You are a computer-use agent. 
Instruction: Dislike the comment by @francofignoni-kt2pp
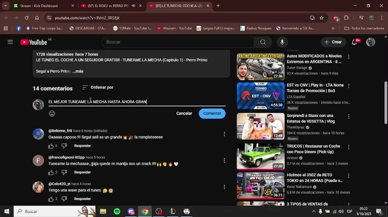pos(64,172)
